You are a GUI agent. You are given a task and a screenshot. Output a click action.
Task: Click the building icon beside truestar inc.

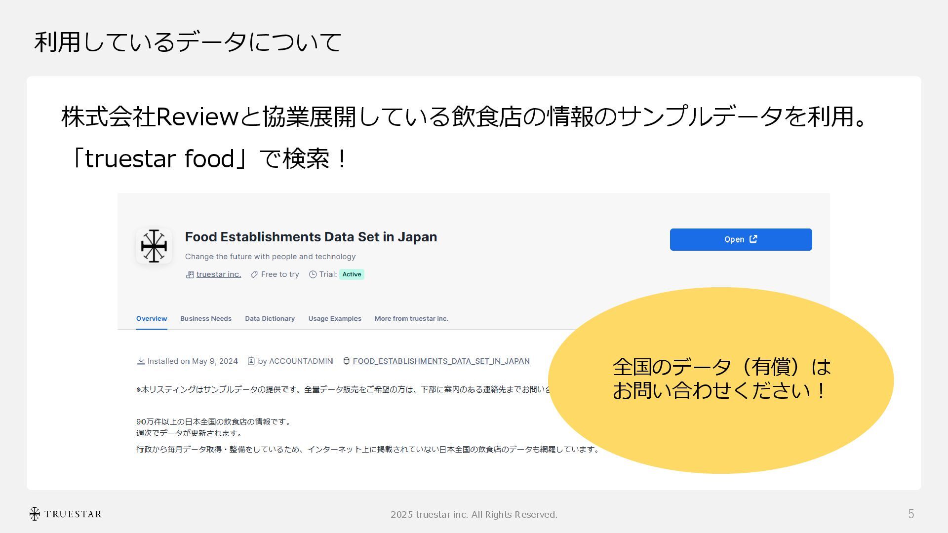(190, 275)
